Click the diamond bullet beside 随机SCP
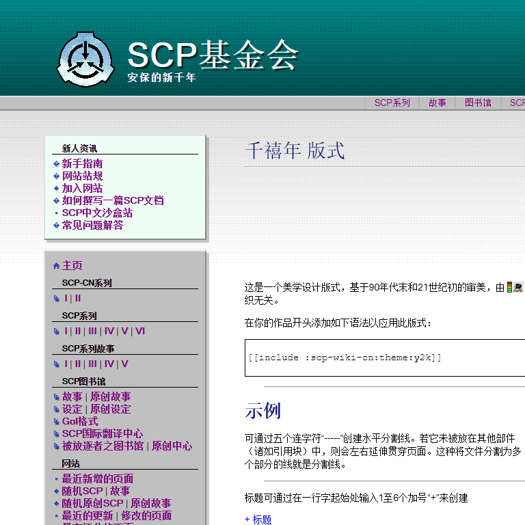The image size is (525, 525). point(56,492)
